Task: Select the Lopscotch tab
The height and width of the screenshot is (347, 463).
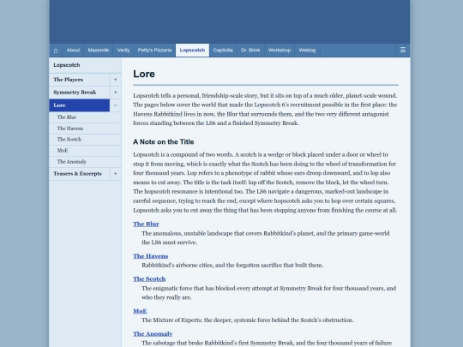Action: 192,51
